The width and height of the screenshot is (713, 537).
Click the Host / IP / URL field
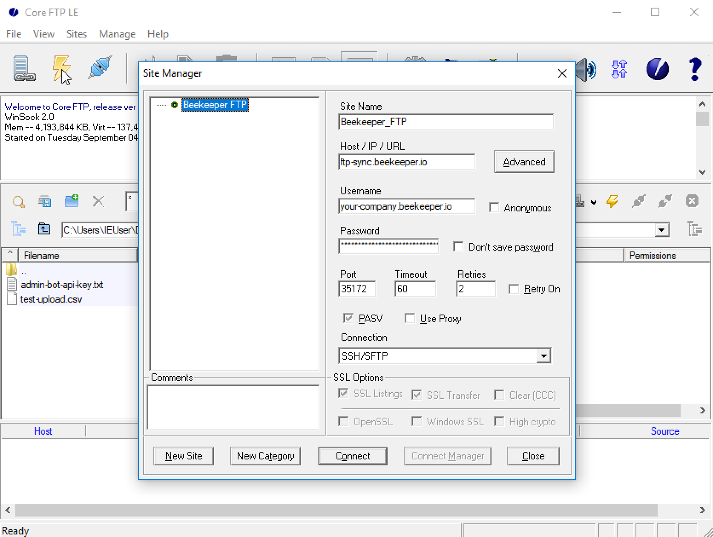[407, 162]
